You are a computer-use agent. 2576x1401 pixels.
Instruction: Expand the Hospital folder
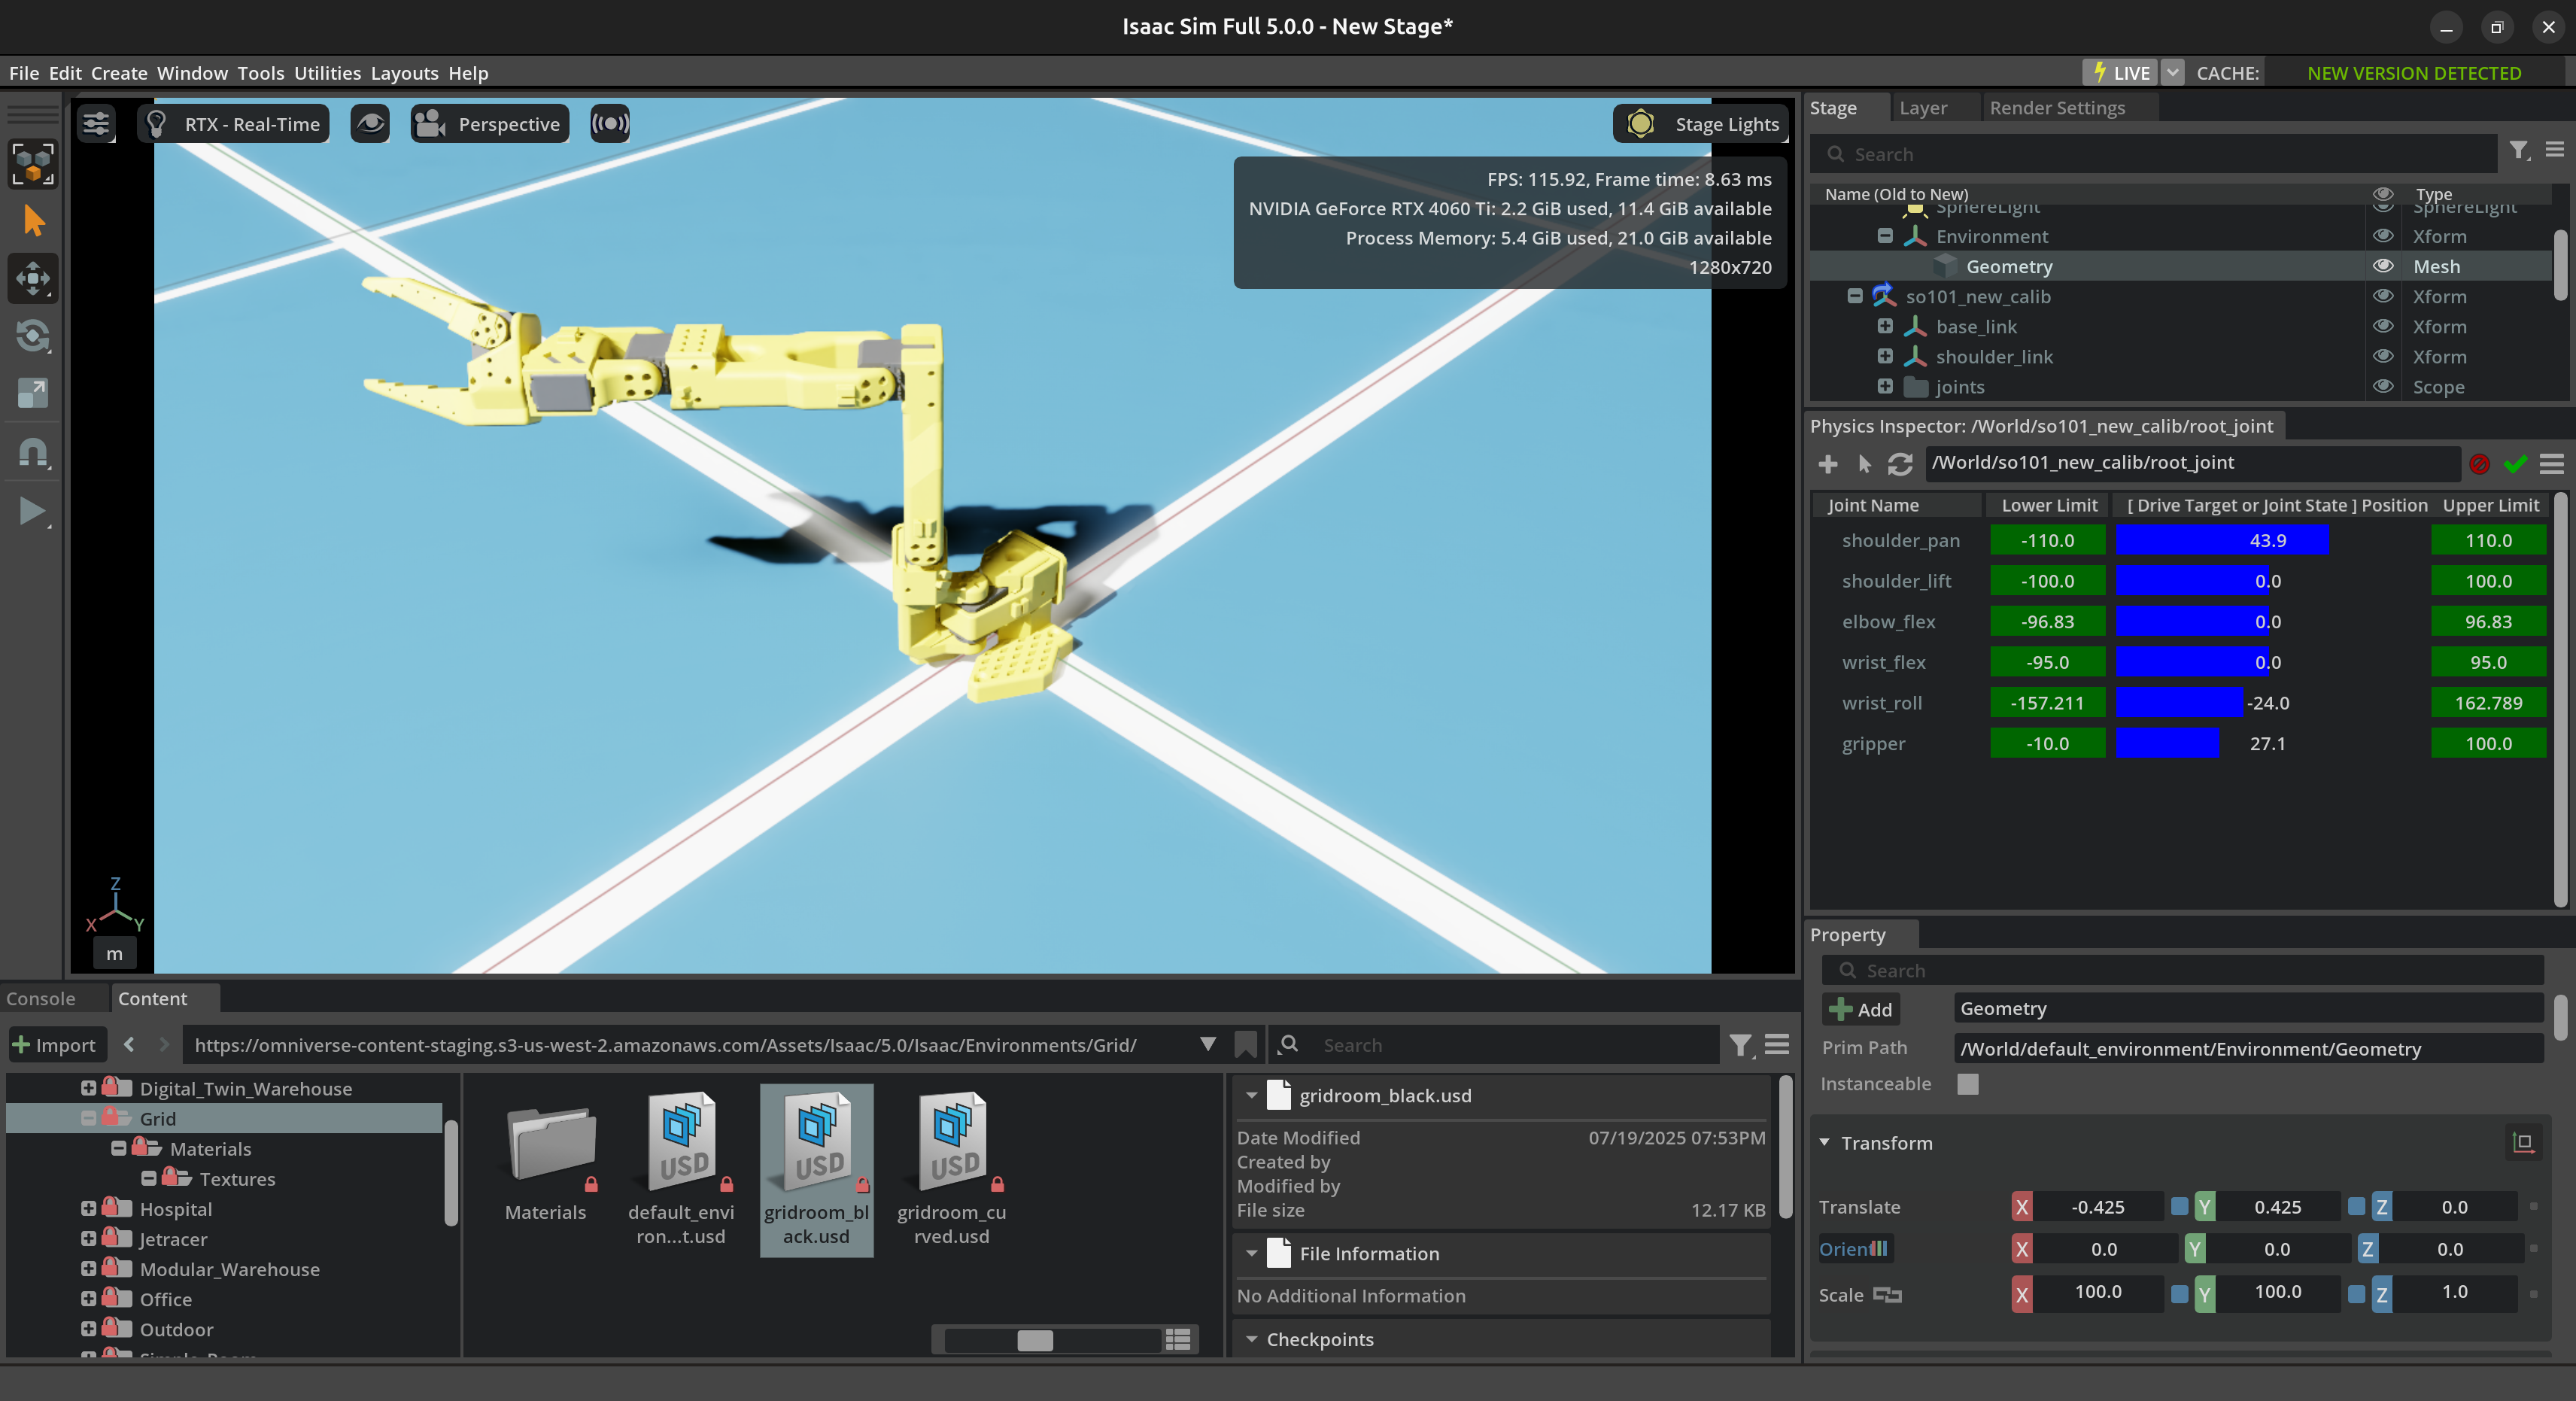[x=88, y=1208]
